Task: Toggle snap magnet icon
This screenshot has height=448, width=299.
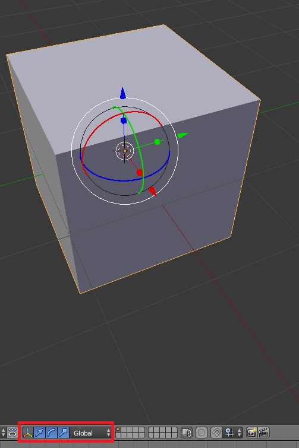Action: point(216,433)
